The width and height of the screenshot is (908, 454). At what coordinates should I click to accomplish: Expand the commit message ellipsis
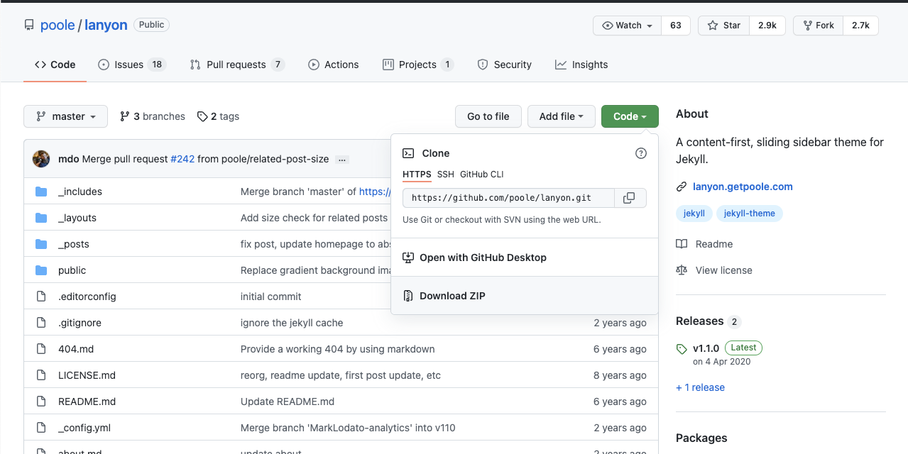(x=342, y=160)
